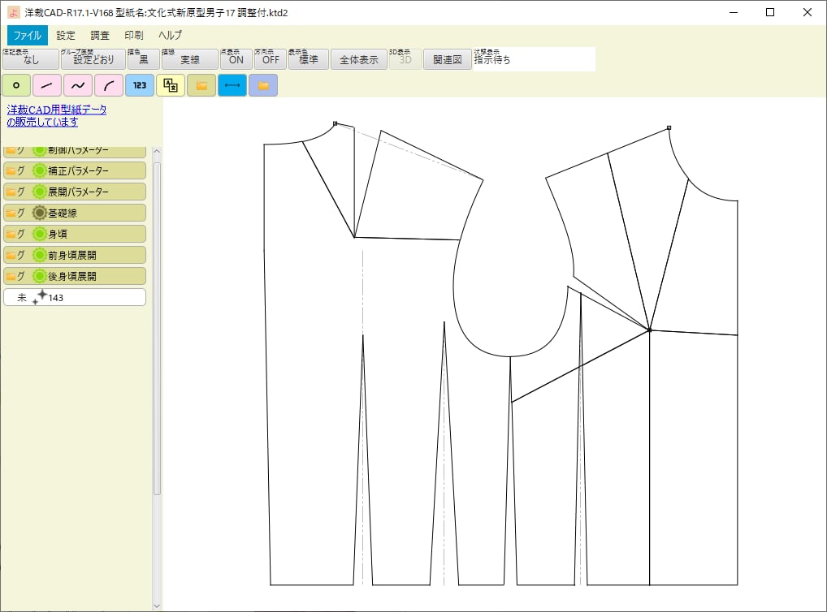827x612 pixels.
Task: Select the point (circle) drawing tool
Action: pyautogui.click(x=15, y=85)
